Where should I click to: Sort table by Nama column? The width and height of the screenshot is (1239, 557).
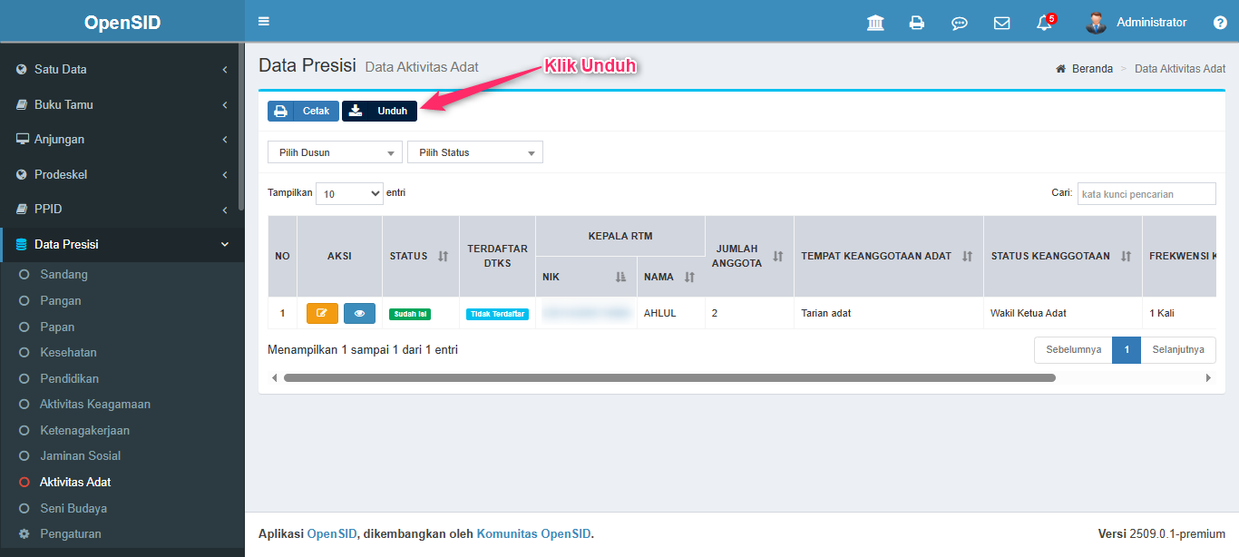click(x=689, y=277)
